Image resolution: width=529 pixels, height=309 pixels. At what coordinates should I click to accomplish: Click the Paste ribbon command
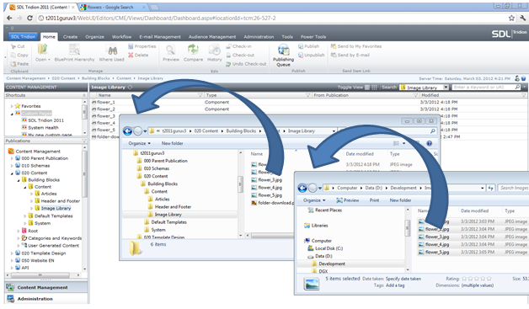[19, 64]
